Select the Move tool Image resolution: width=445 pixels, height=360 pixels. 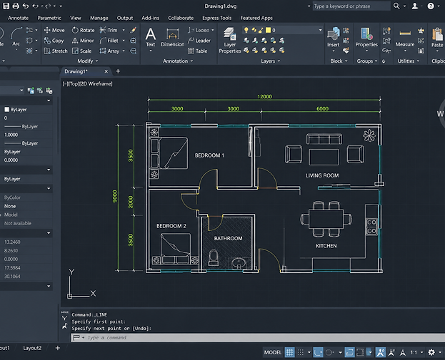coord(54,30)
